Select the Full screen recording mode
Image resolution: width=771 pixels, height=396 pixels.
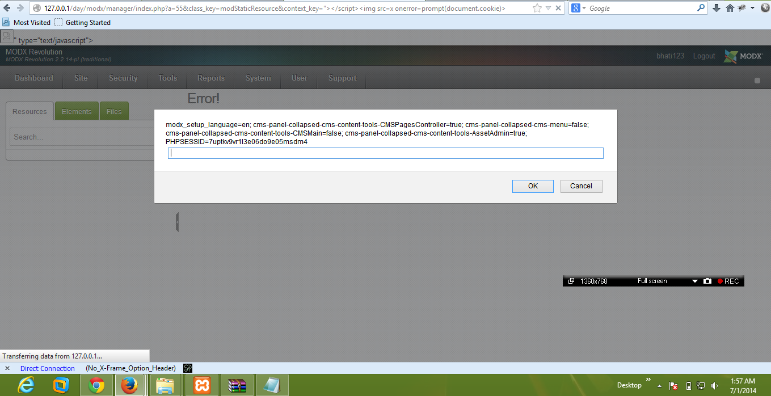pos(652,281)
